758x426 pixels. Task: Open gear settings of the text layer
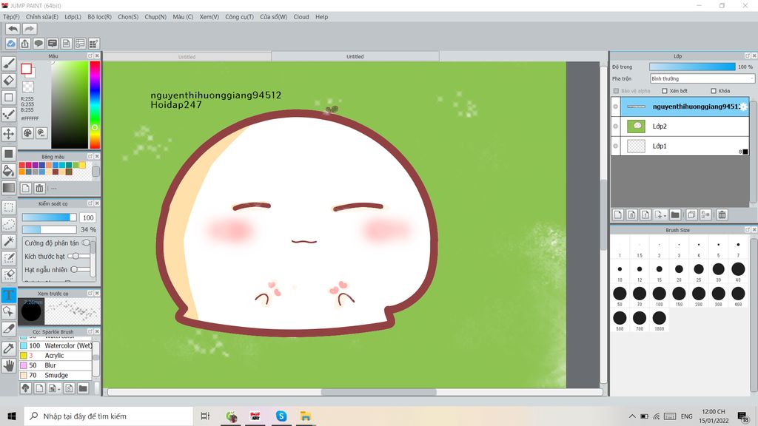coord(743,106)
